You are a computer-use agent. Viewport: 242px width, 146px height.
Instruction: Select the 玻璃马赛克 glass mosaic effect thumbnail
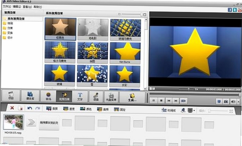click(x=125, y=30)
